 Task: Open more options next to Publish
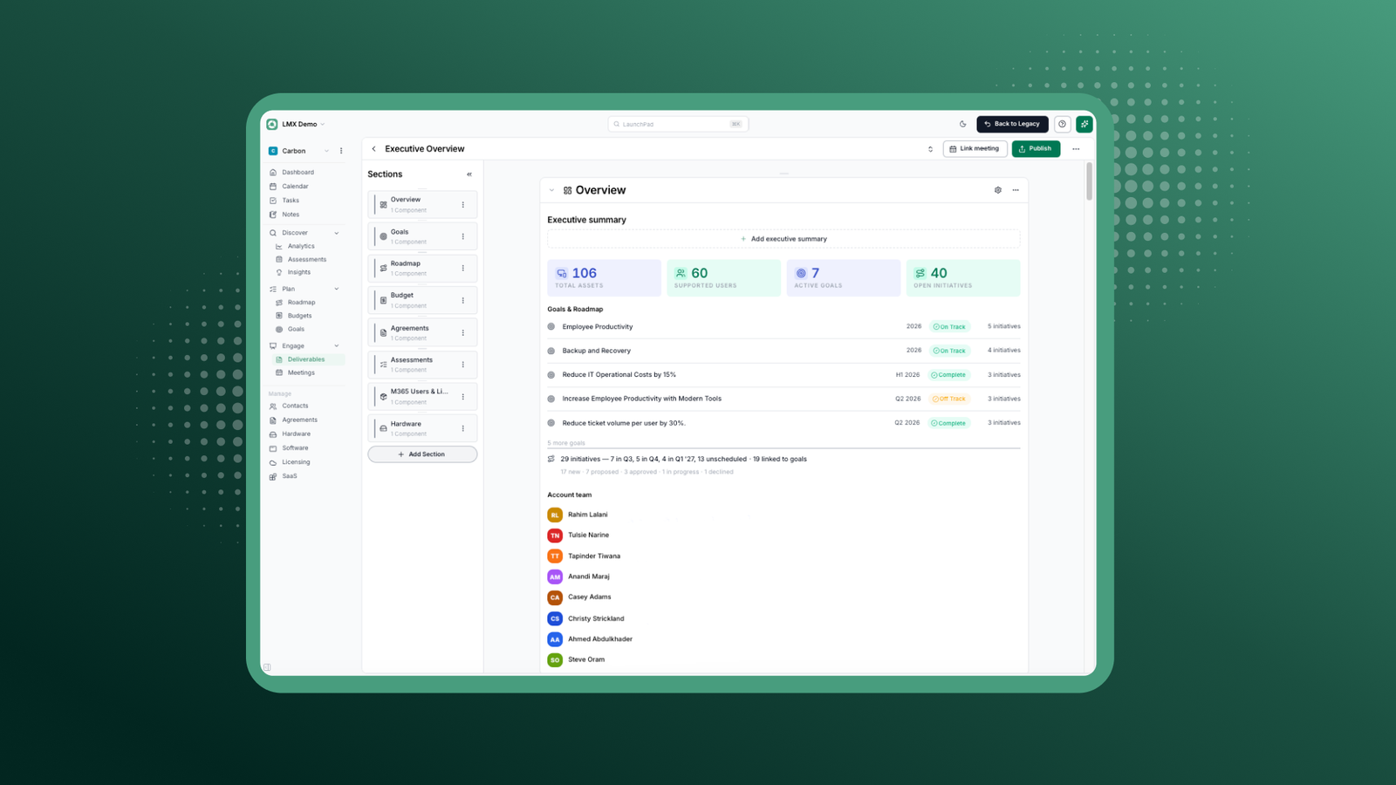[1076, 149]
